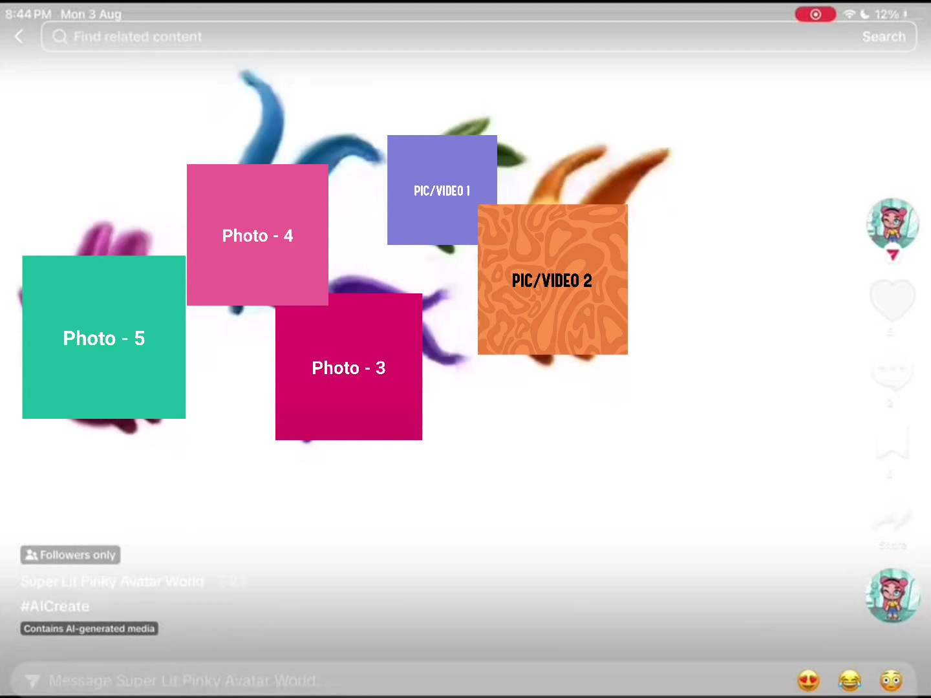Send the heart-eyes emoji reaction
Screen dimensions: 931x698
(808, 680)
